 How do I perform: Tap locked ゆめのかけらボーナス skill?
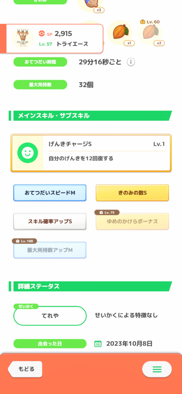tap(132, 221)
